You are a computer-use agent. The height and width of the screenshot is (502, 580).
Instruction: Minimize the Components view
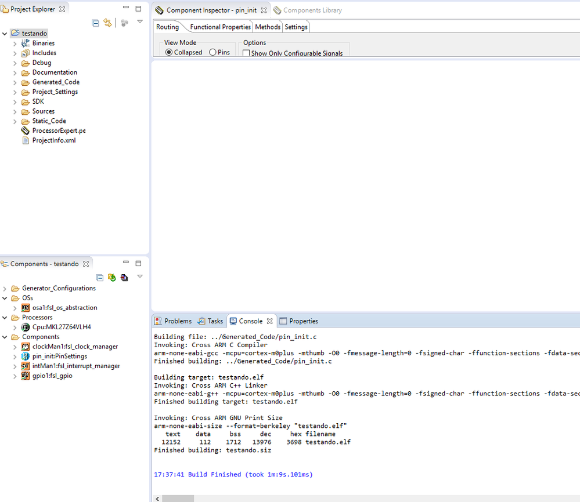pos(126,262)
